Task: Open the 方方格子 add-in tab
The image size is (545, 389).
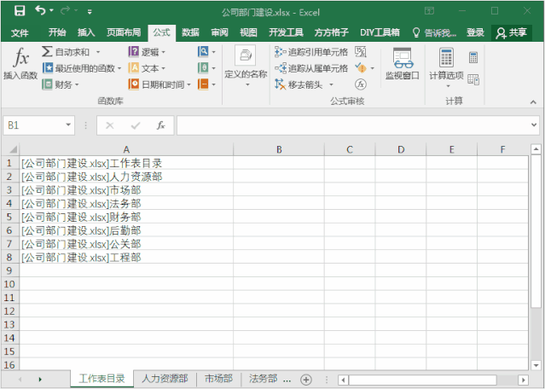Action: [x=331, y=32]
